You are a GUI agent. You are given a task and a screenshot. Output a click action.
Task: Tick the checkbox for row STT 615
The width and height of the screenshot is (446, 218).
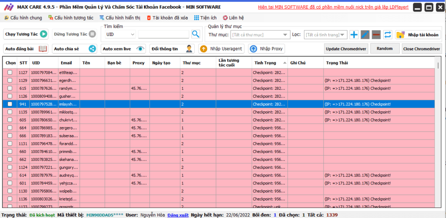[x=10, y=88]
